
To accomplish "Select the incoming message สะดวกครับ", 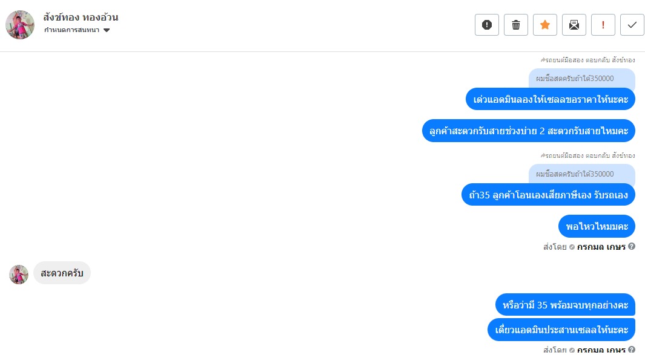I will coord(62,273).
